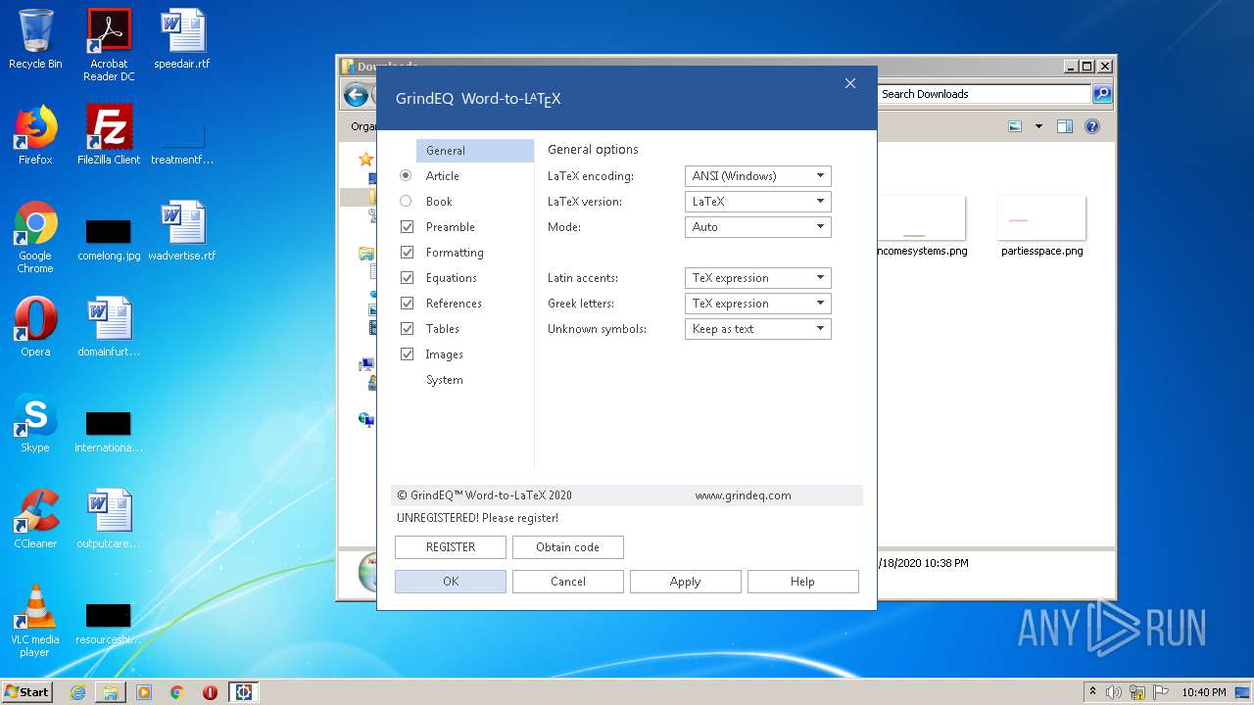Open the www.grindeq.com link
Image resolution: width=1254 pixels, height=705 pixels.
pyautogui.click(x=743, y=495)
